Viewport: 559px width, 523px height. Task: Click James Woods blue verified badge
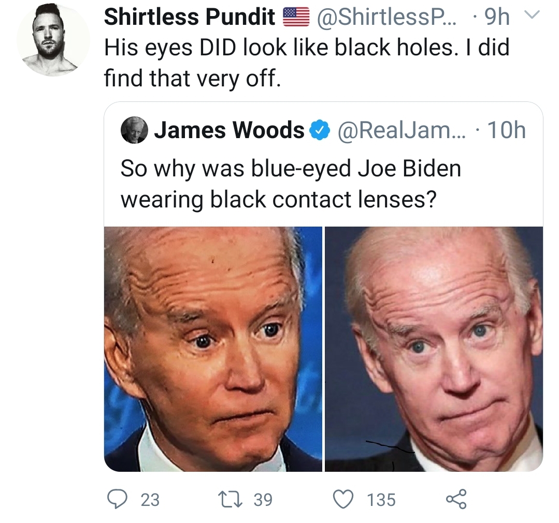(320, 130)
